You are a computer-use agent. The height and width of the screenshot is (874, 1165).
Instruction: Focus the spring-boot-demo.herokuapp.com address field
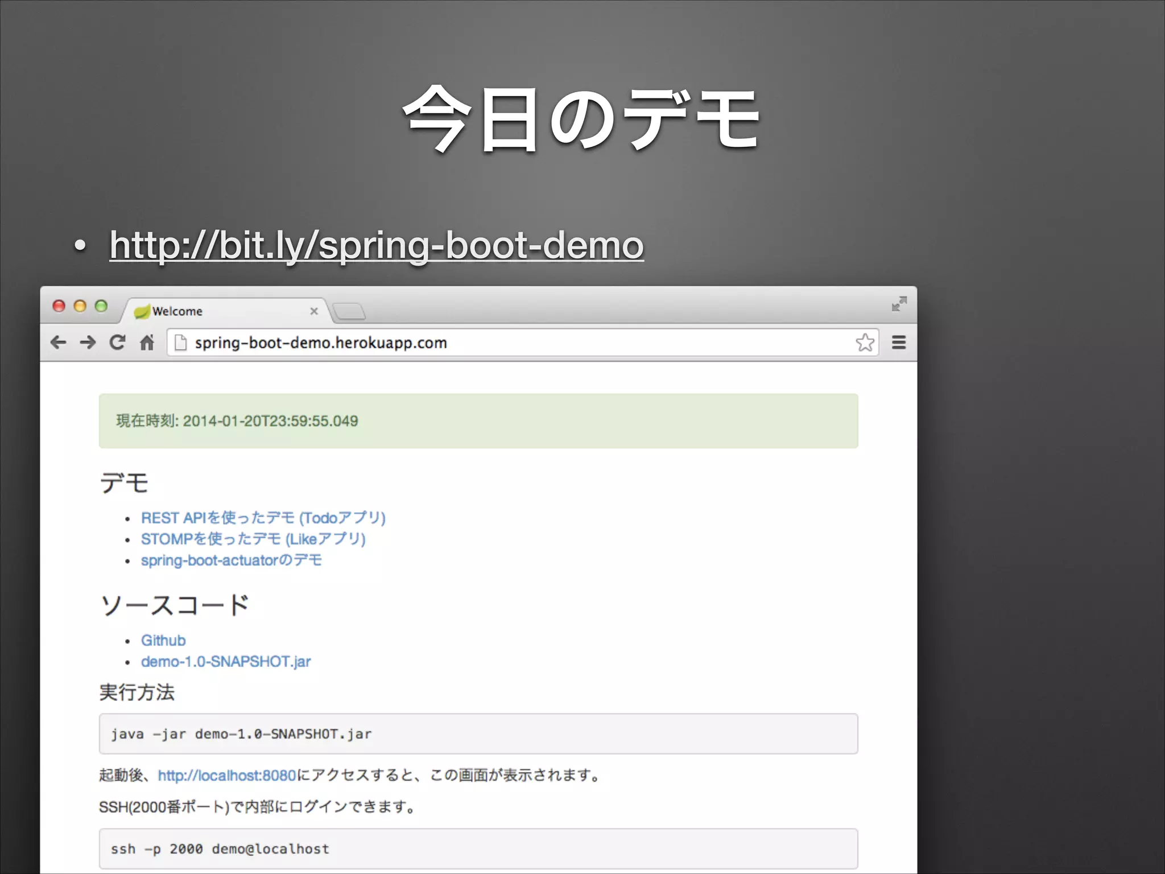point(522,343)
